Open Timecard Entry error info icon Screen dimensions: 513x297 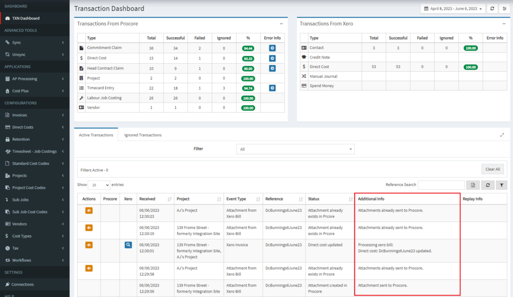(x=272, y=88)
